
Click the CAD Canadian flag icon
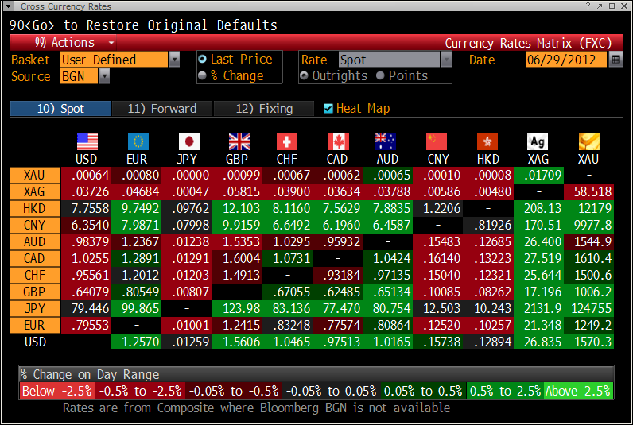pos(338,141)
